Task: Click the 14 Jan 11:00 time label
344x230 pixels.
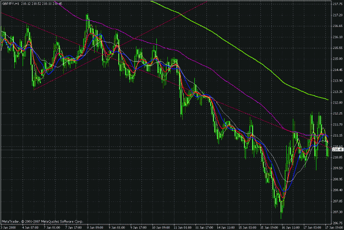Action: (x=226, y=228)
